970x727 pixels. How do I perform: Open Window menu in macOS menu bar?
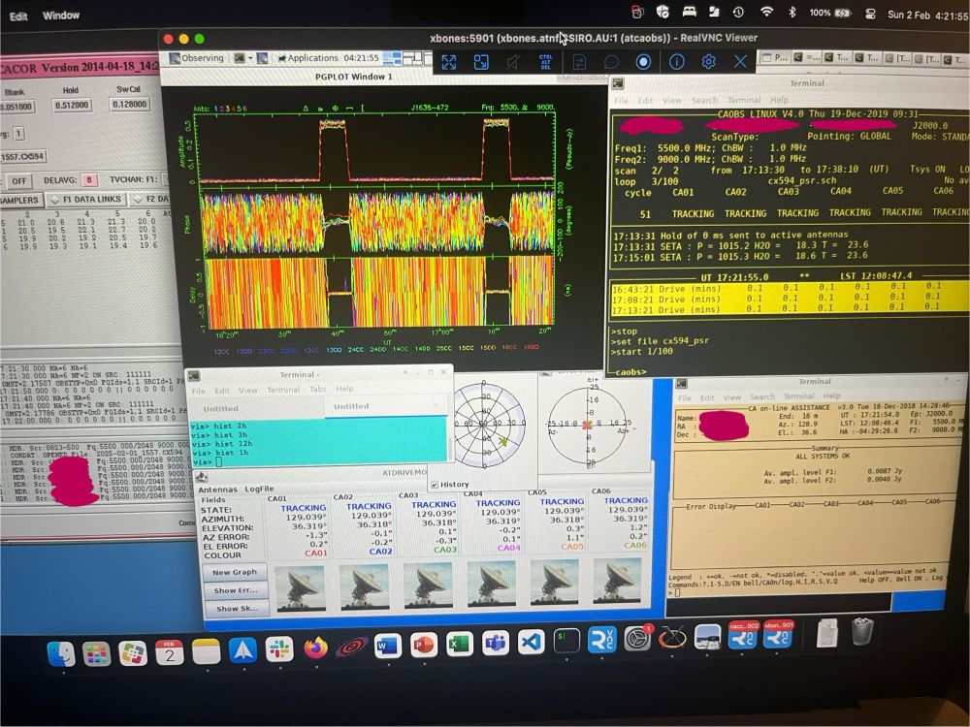pyautogui.click(x=60, y=16)
